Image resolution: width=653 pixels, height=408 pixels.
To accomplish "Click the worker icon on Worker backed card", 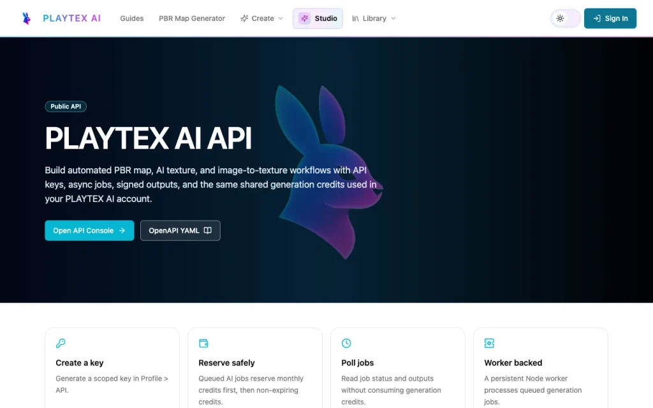I will tap(489, 343).
